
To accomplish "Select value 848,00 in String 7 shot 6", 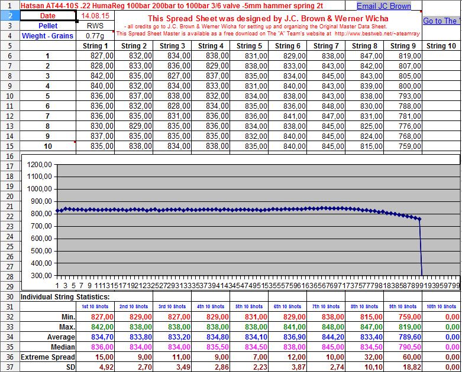I will pyautogui.click(x=326, y=106).
